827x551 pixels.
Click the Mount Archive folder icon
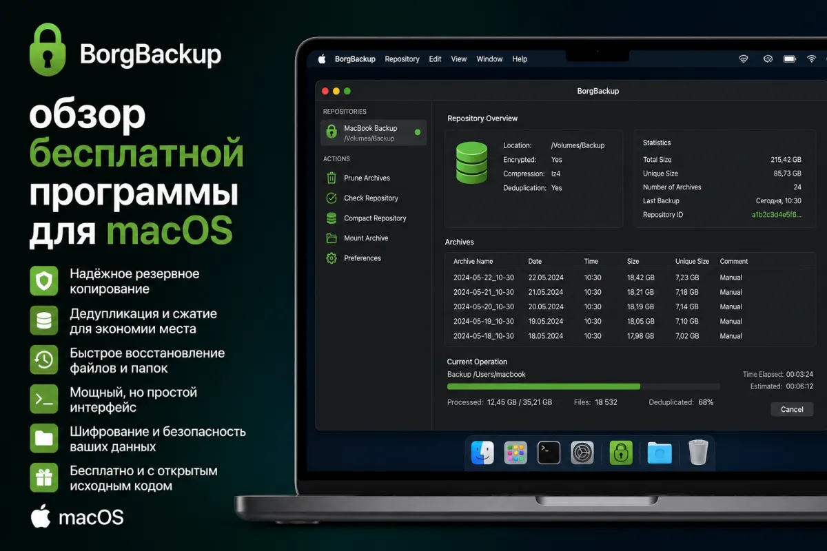pos(331,238)
